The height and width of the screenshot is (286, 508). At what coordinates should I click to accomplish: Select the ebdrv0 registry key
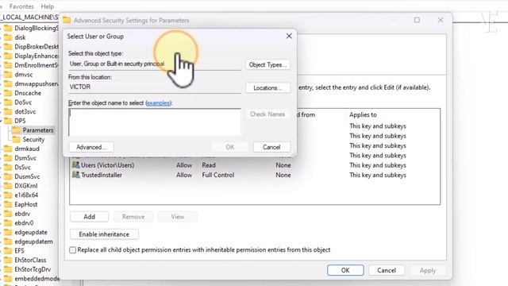[x=24, y=222]
